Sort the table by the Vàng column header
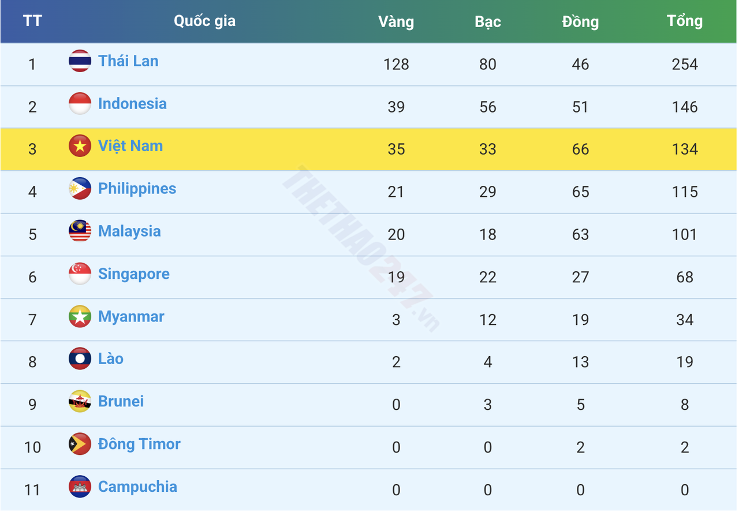 tap(396, 21)
